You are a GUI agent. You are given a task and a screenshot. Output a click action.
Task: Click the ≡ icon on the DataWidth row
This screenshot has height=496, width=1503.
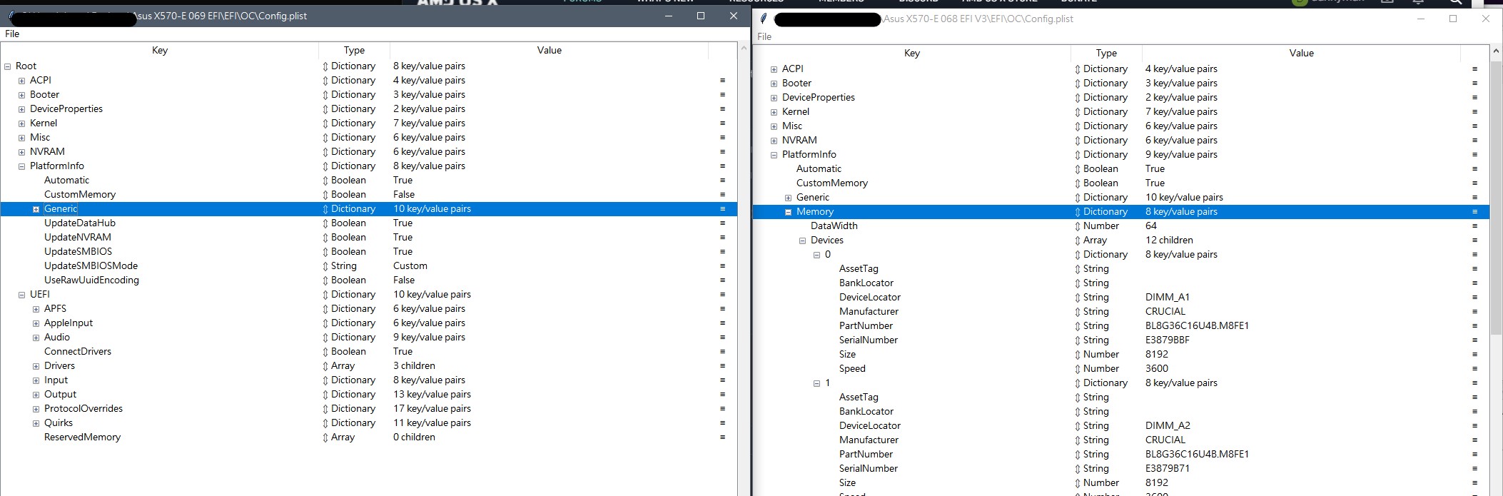pos(1474,226)
